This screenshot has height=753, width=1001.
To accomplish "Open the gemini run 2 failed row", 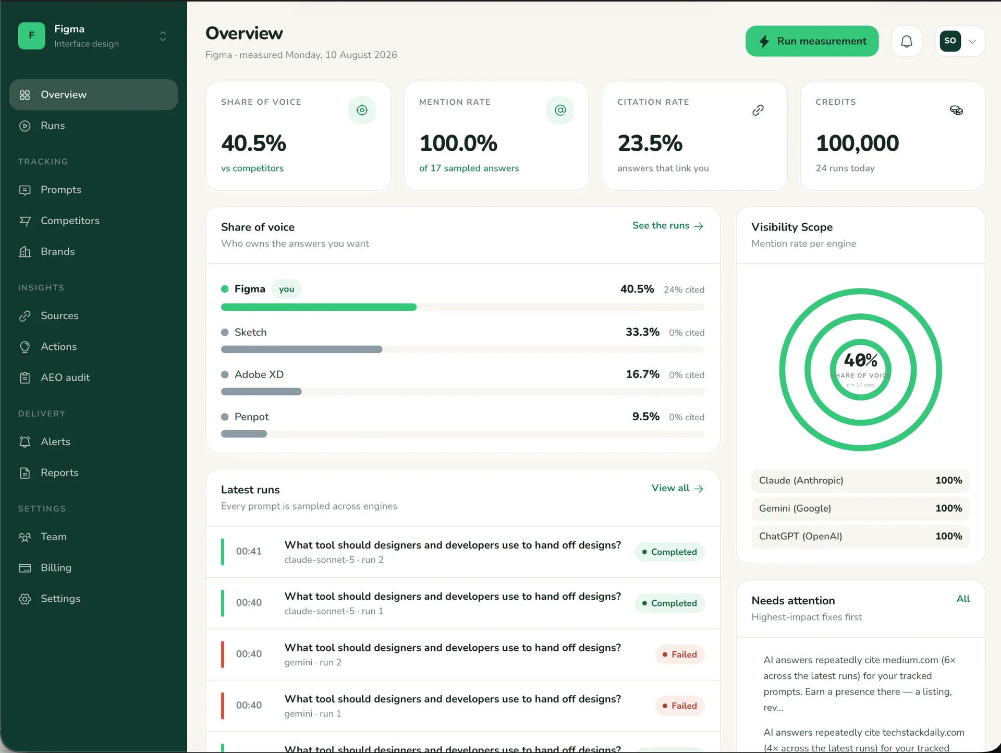I will [x=462, y=654].
